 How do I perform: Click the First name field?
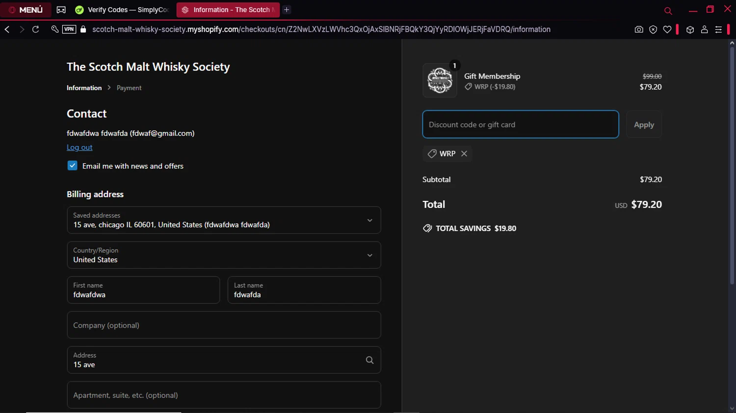coord(143,290)
